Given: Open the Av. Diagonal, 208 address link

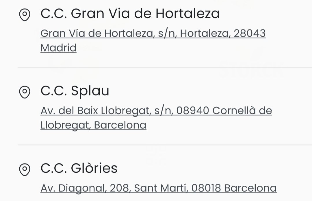Looking at the screenshot, I should (x=159, y=188).
